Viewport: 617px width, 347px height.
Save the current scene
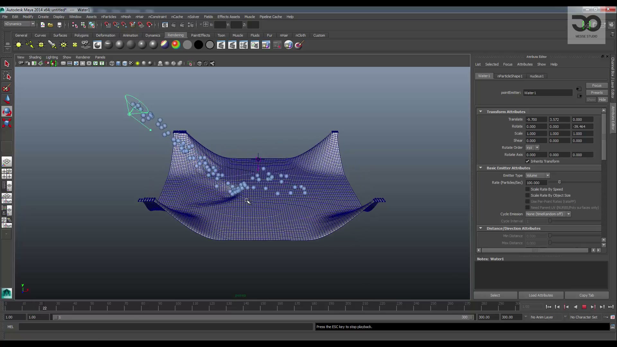click(x=59, y=25)
